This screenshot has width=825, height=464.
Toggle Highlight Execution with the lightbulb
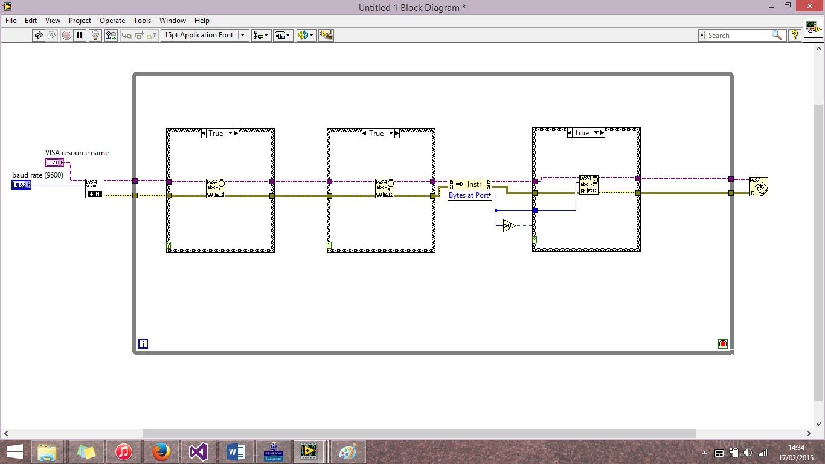95,35
